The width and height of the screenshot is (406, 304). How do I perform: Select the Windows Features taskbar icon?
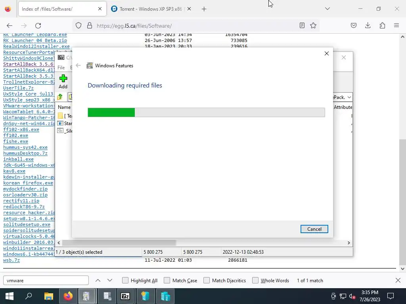pyautogui.click(x=86, y=296)
